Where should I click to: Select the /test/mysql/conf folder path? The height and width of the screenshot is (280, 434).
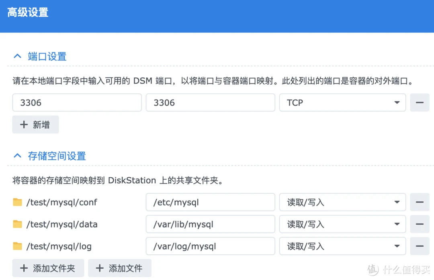click(x=62, y=202)
